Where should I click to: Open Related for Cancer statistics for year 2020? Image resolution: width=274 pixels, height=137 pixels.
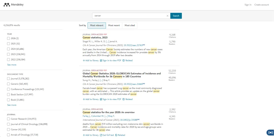coord(120,135)
